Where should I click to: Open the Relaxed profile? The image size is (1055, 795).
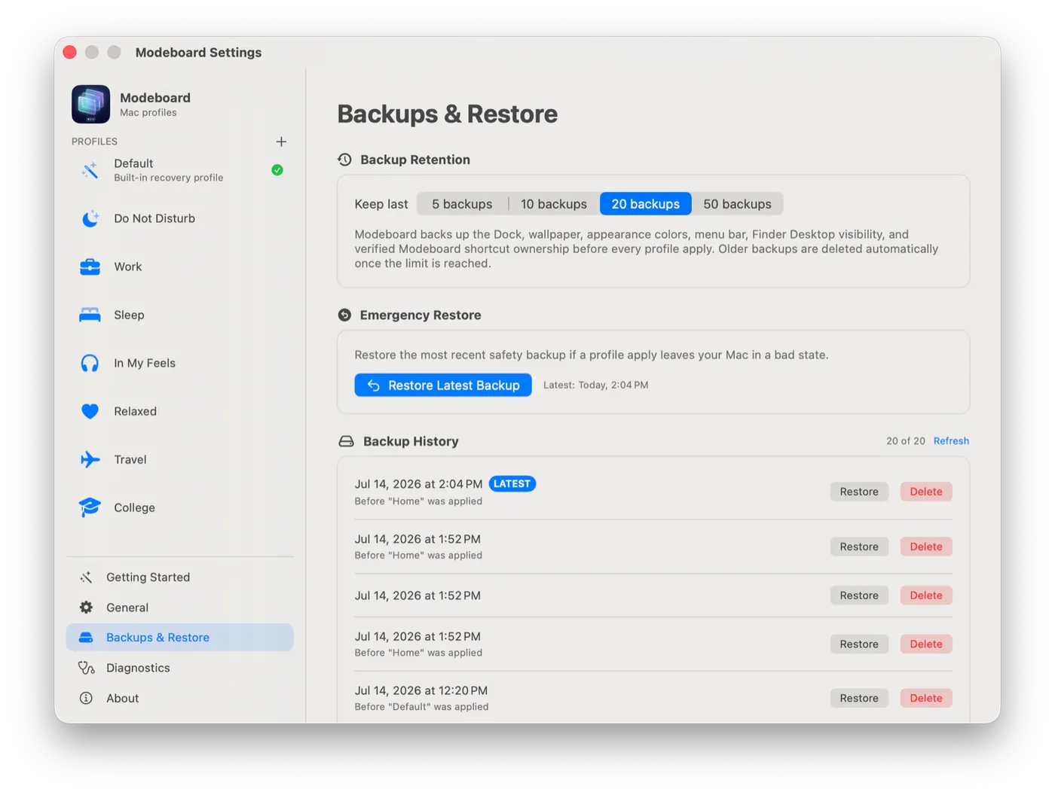pos(179,411)
